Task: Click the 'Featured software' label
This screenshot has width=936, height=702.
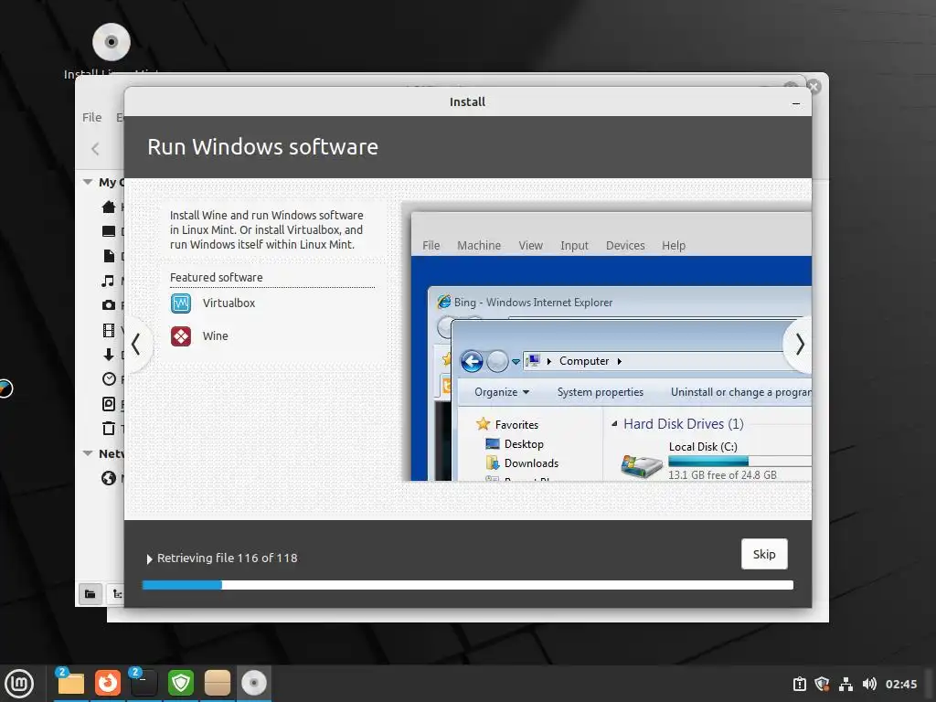Action: (x=216, y=278)
